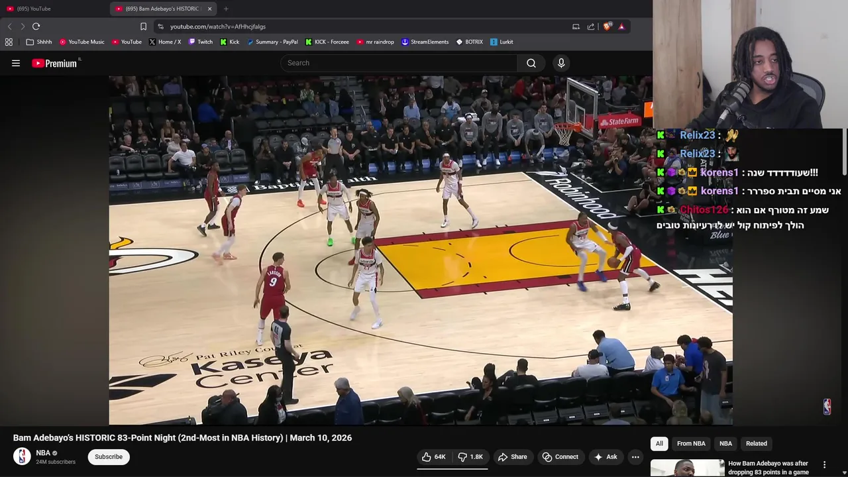Click the Ask button
Image resolution: width=848 pixels, height=477 pixels.
click(606, 457)
